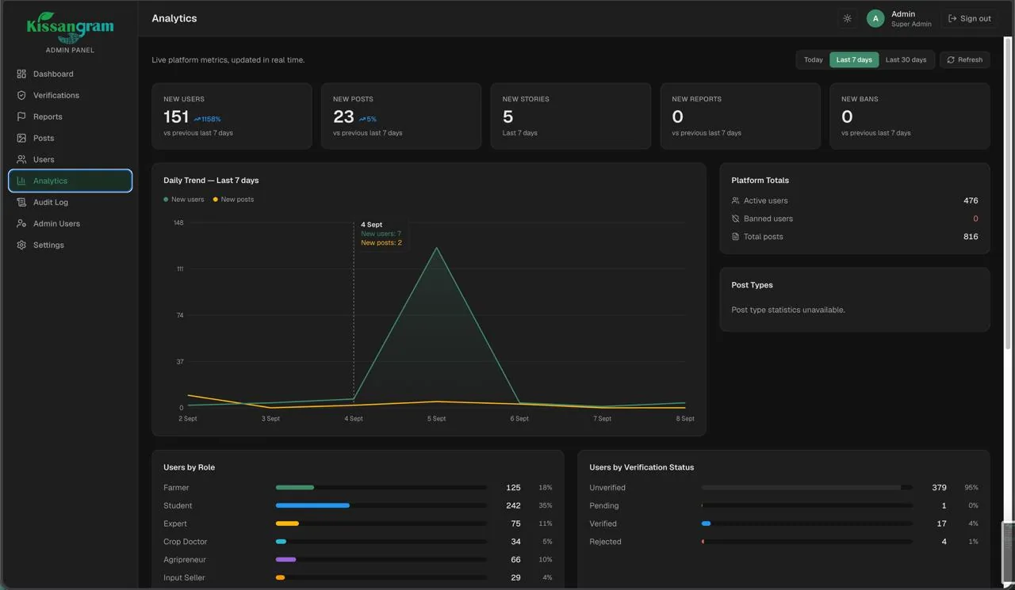This screenshot has width=1015, height=590.
Task: Click the New Posts value 23
Action: (343, 116)
